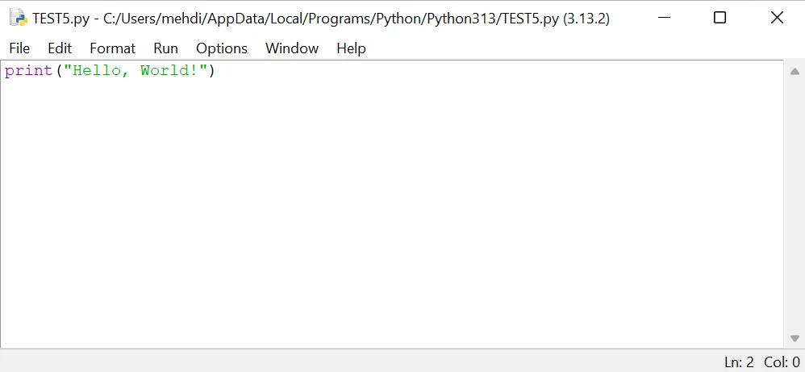Open the Window menu
This screenshot has width=805, height=372.
(x=292, y=48)
